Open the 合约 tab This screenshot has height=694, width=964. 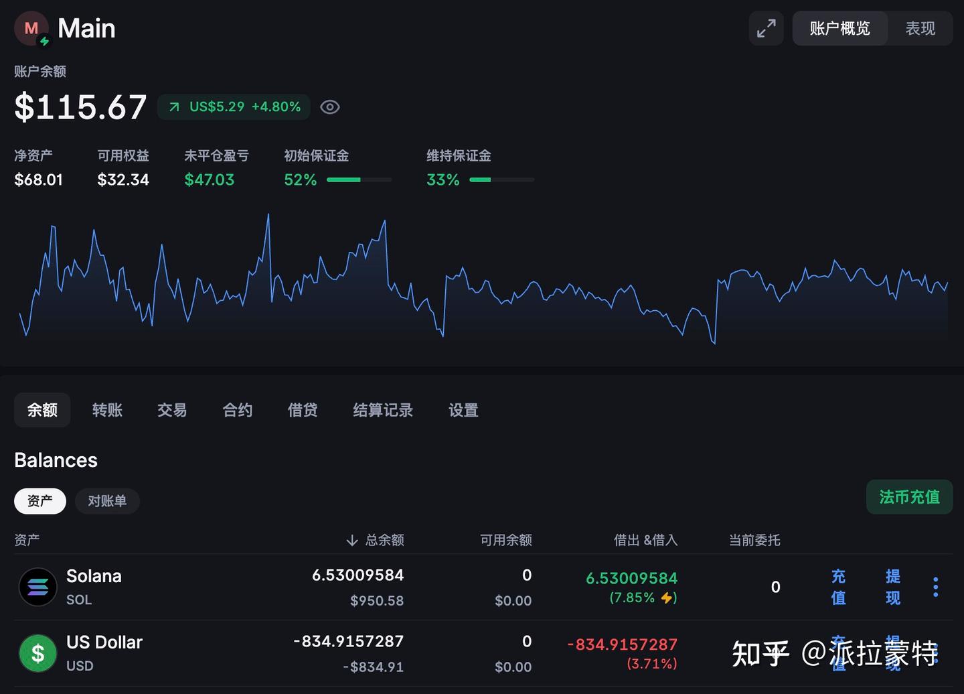pos(237,410)
